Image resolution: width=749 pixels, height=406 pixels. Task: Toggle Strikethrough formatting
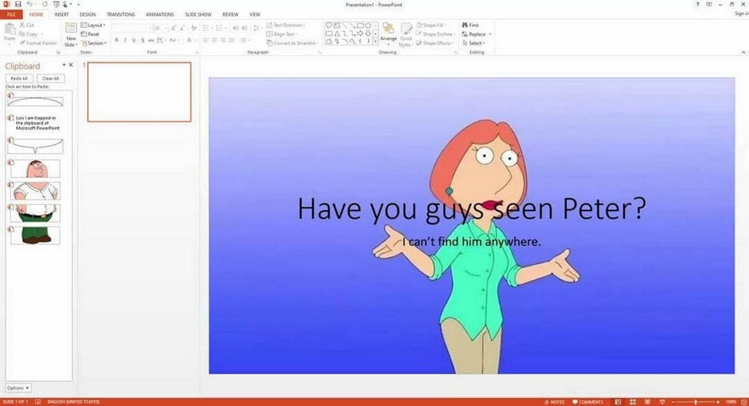(151, 40)
